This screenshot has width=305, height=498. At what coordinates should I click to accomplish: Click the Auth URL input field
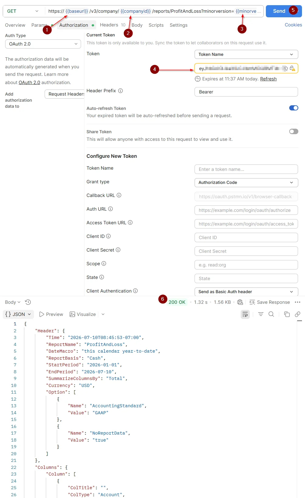click(246, 210)
